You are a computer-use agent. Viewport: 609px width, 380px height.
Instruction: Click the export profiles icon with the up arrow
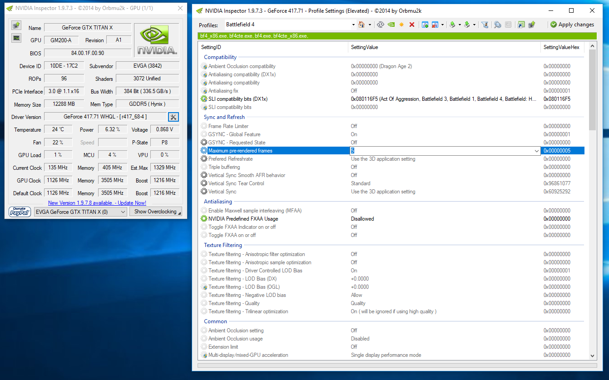(452, 25)
